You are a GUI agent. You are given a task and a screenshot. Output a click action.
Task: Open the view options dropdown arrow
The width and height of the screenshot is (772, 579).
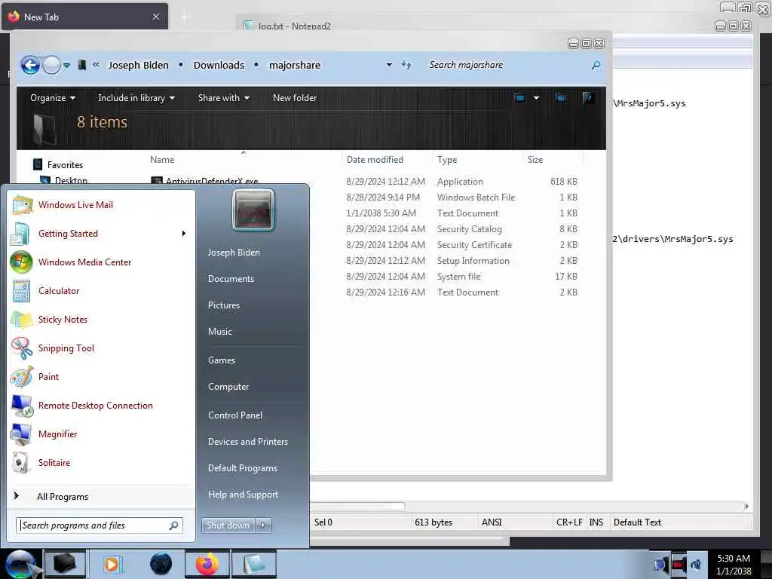[x=536, y=98]
